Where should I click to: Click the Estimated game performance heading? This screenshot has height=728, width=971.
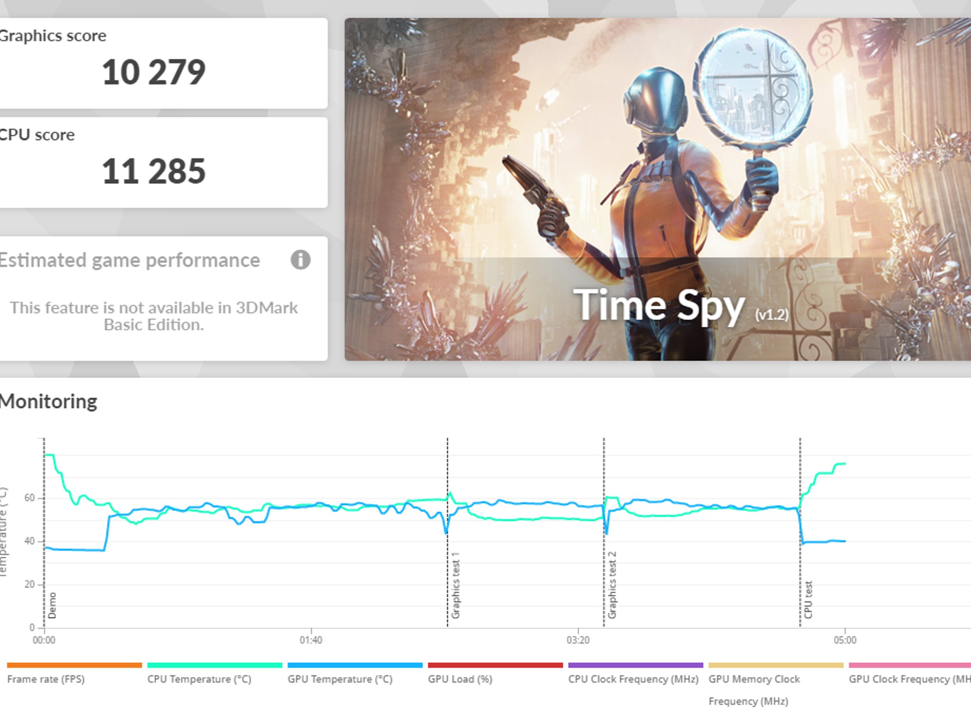click(129, 260)
